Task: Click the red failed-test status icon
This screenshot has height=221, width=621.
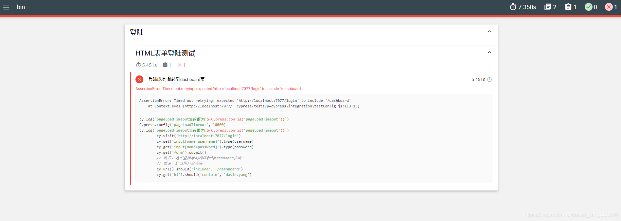Action: pyautogui.click(x=139, y=79)
